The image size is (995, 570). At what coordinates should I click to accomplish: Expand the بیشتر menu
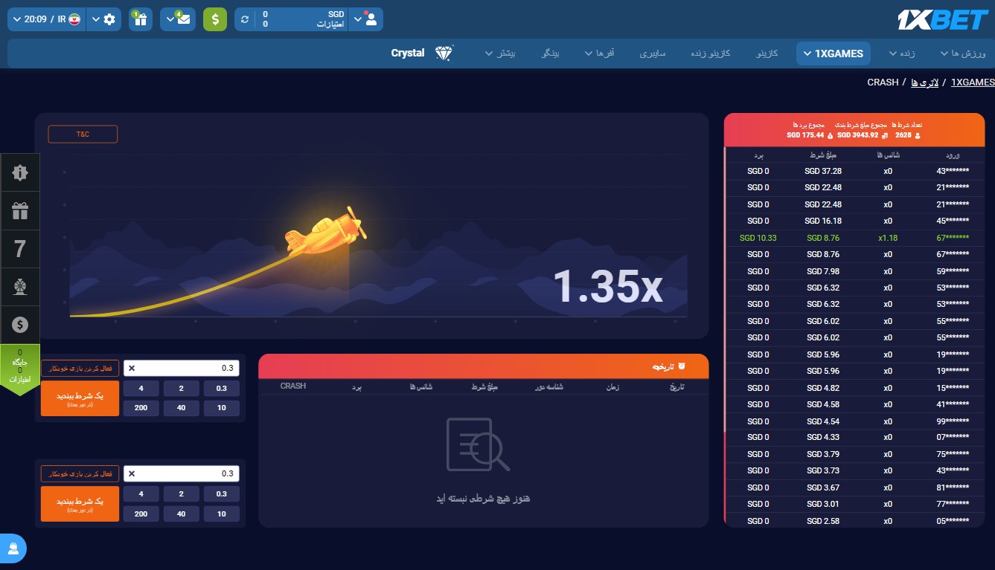(500, 54)
